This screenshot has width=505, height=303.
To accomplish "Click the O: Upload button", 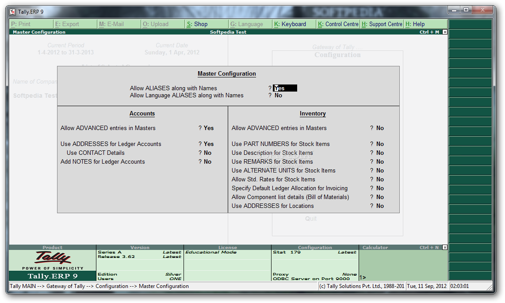I will (163, 24).
